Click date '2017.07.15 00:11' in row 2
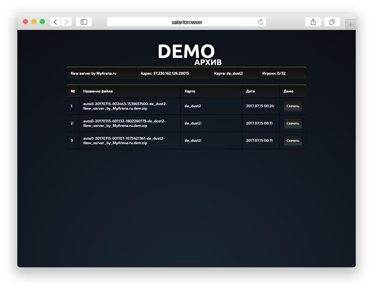Viewport: 376px width, 288px height. pyautogui.click(x=259, y=123)
